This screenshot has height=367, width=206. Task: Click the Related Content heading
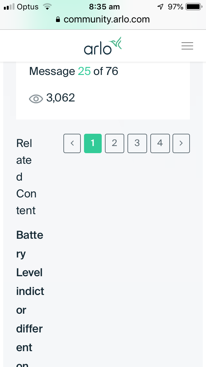point(26,177)
